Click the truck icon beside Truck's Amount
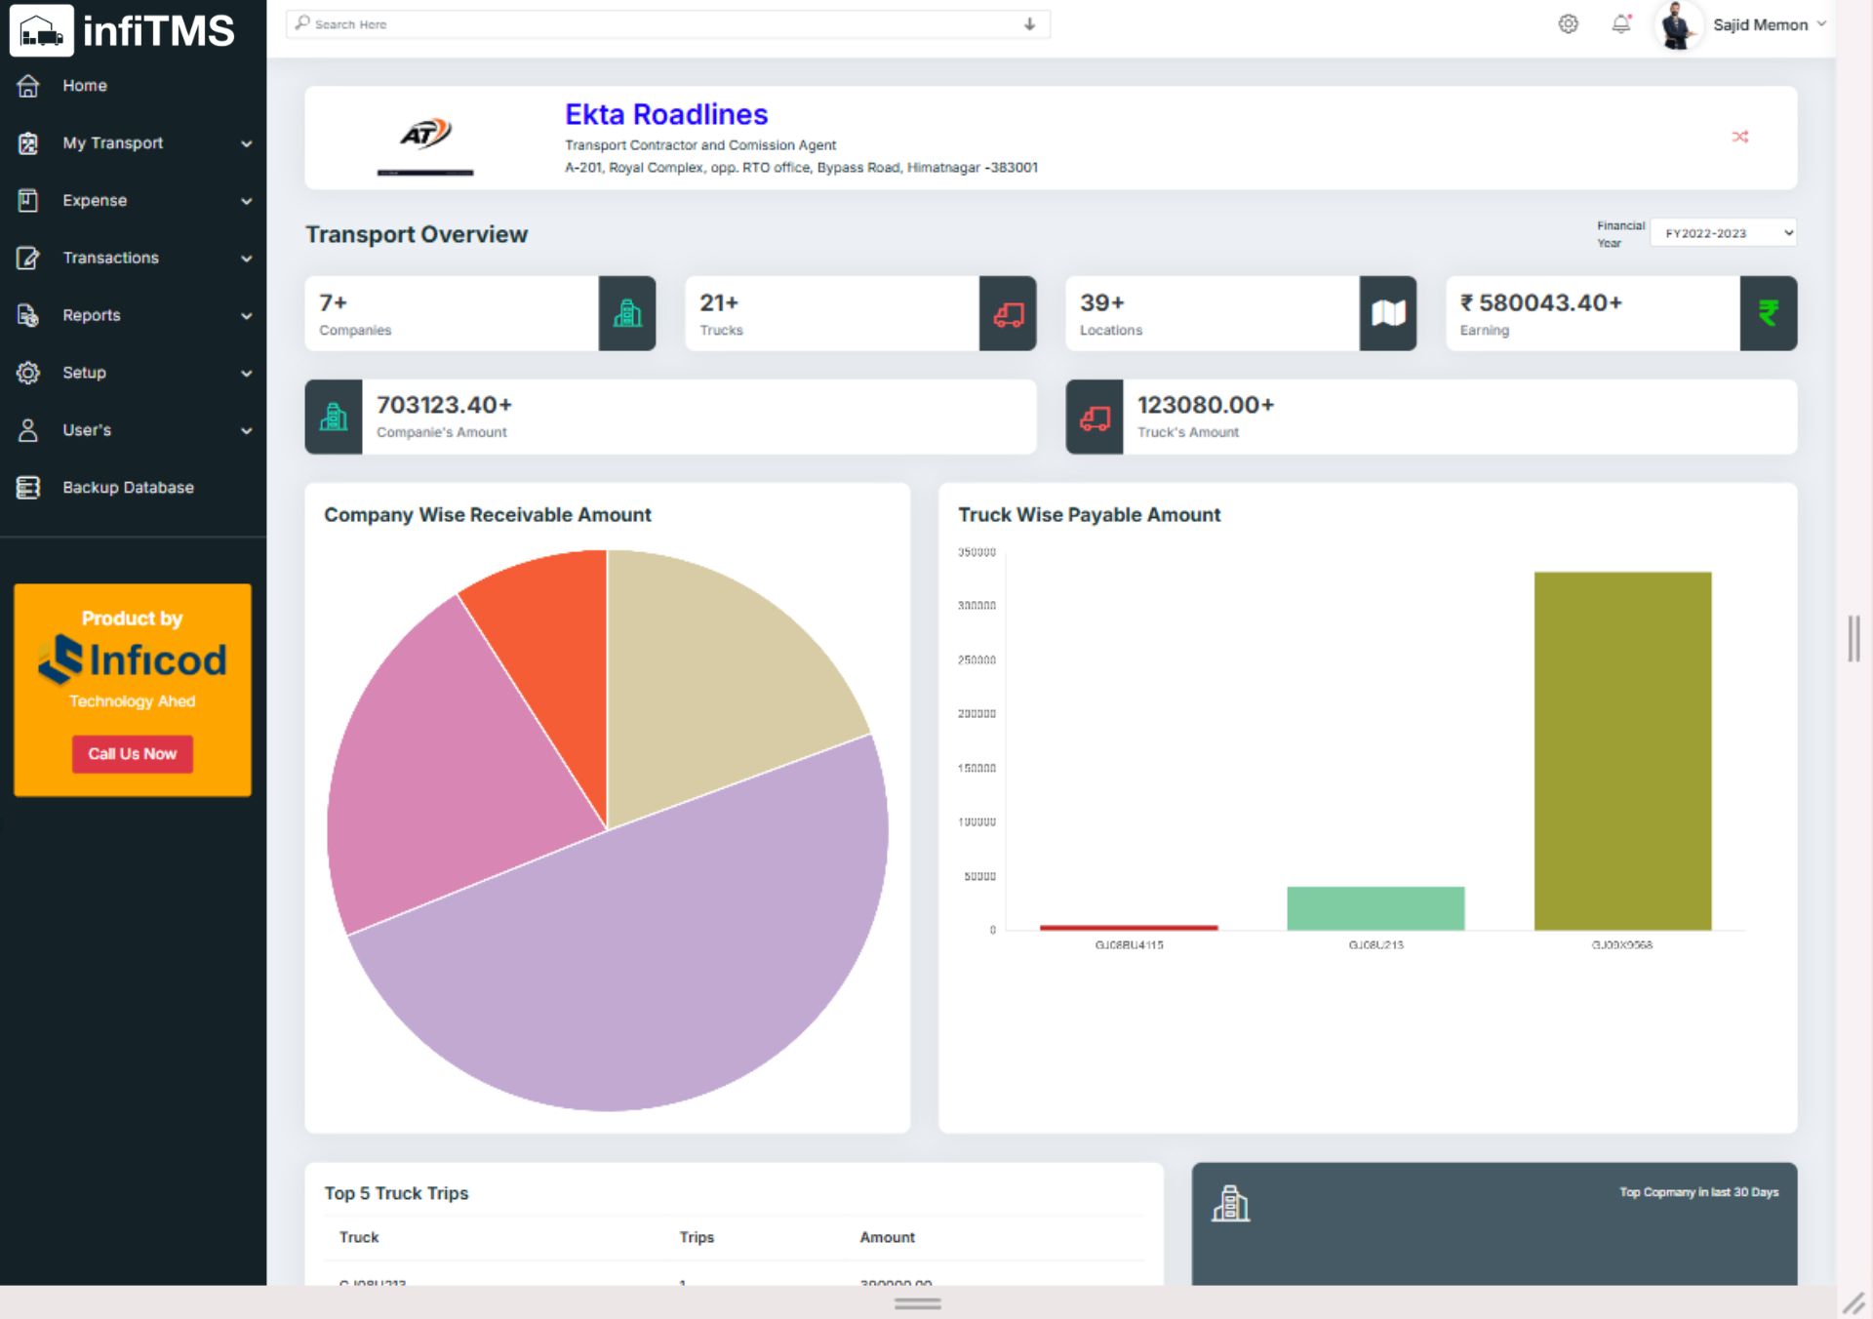This screenshot has width=1873, height=1319. [x=1095, y=418]
